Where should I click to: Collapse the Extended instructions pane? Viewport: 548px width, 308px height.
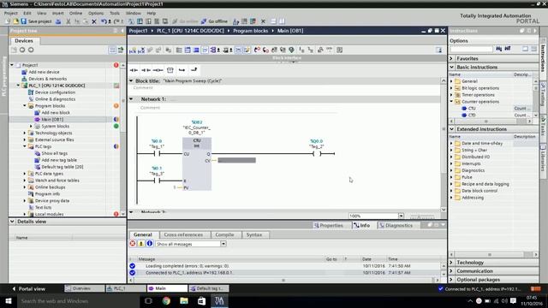[451, 129]
